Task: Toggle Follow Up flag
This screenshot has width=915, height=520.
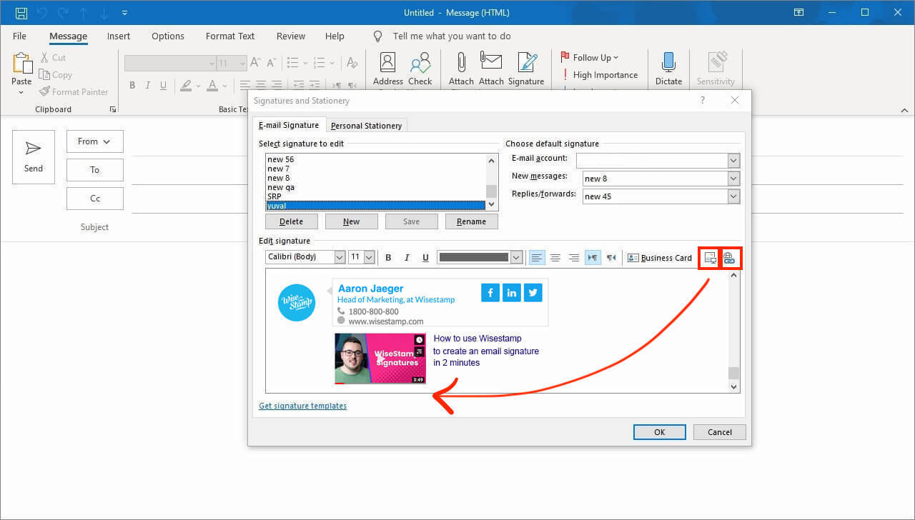Action: coord(590,57)
